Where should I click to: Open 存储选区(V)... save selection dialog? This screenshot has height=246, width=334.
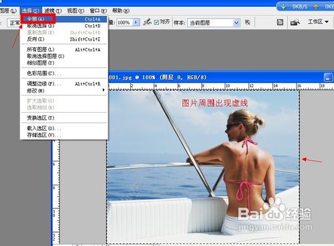[x=63, y=135]
